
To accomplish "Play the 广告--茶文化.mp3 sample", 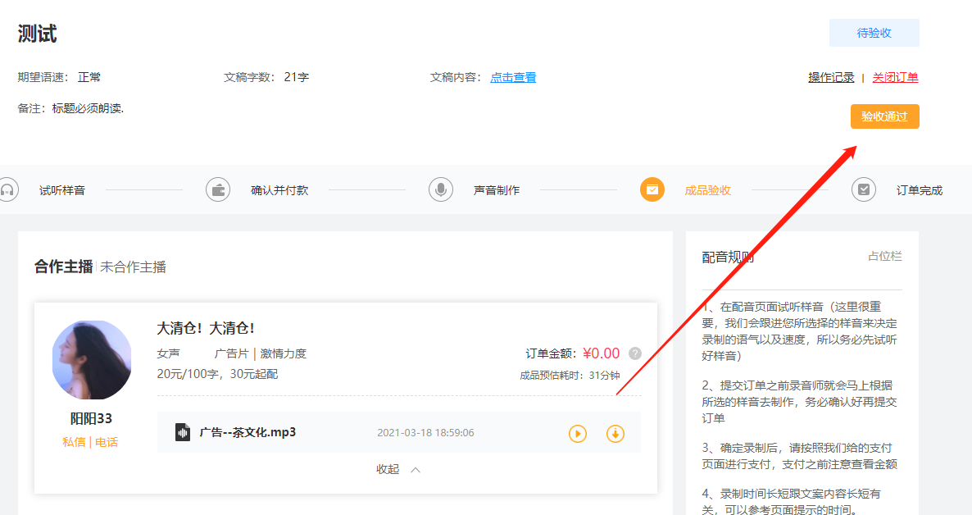I will 577,433.
